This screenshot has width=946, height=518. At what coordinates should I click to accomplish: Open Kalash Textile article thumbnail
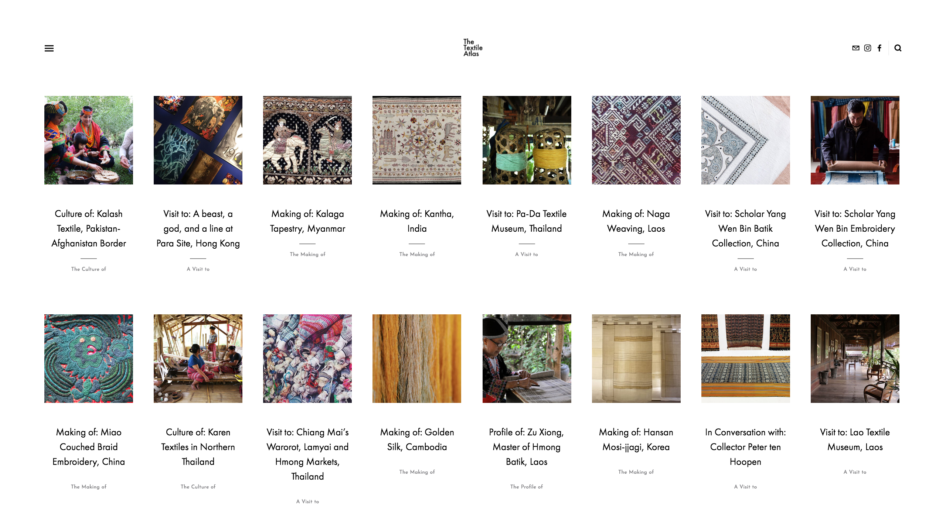tap(89, 140)
